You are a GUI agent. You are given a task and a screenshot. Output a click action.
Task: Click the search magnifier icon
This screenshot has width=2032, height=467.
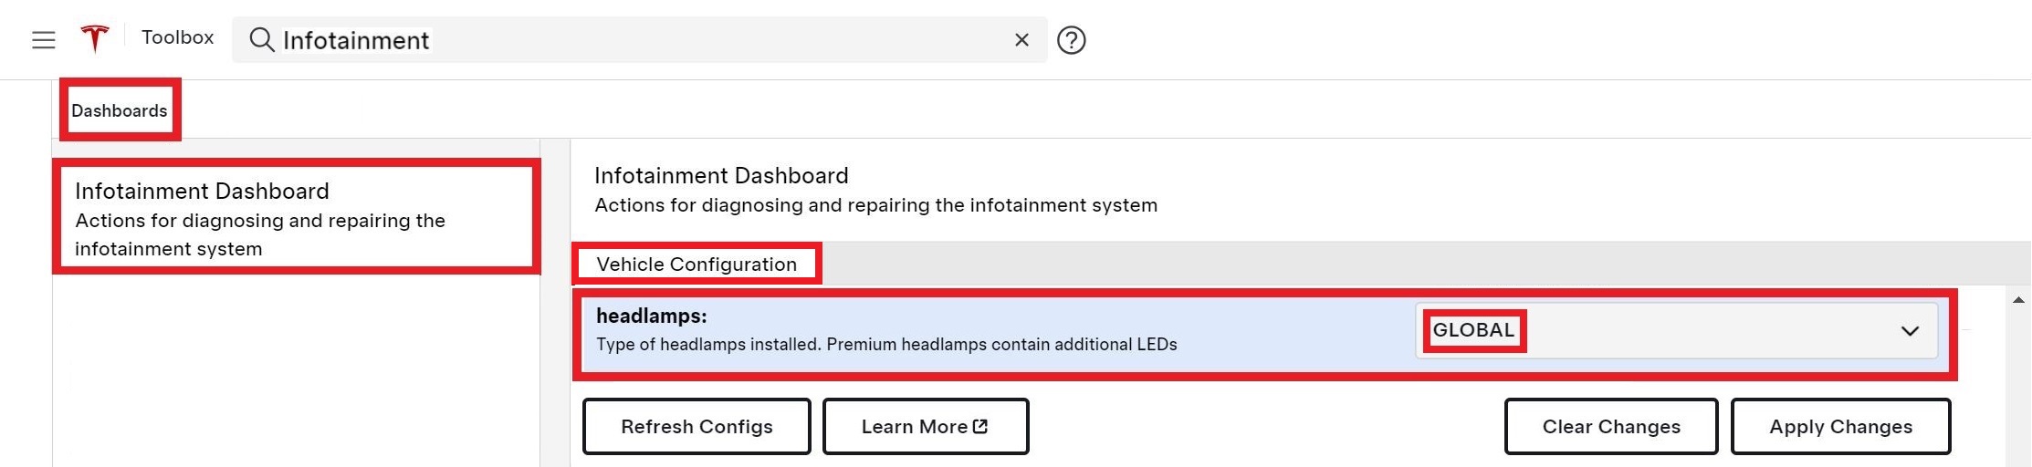click(262, 40)
